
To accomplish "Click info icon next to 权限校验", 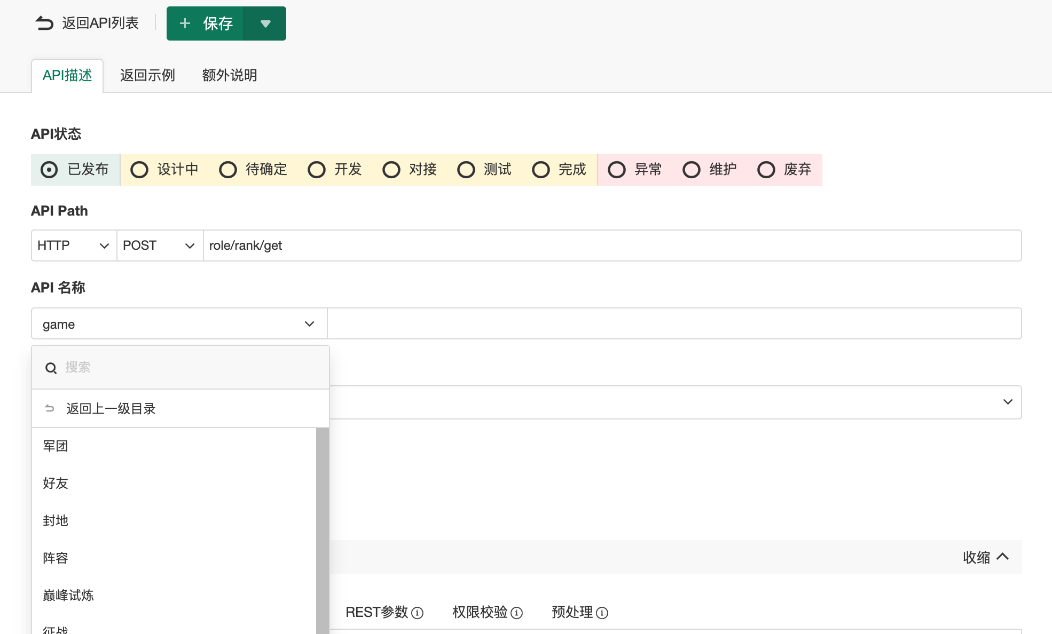I will point(516,613).
